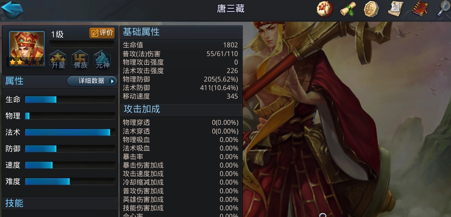This screenshot has height=217, width=451.
Task: Open 详细数据 detailed data
Action: click(92, 81)
